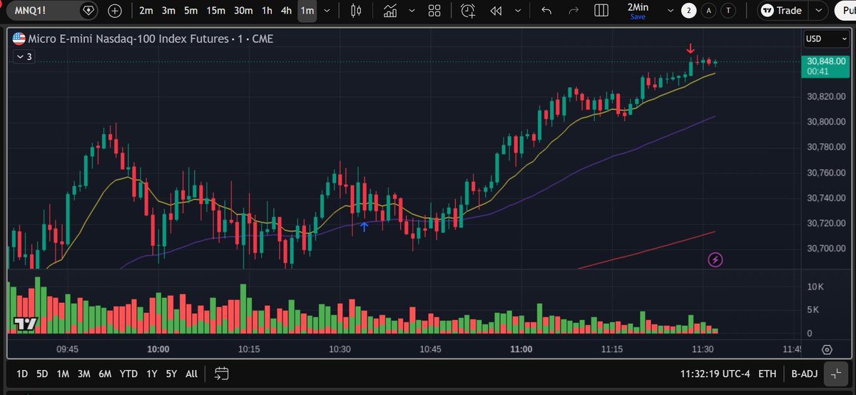Viewport: 856px width, 395px height.
Task: Click the circle labeled 2
Action: click(688, 11)
